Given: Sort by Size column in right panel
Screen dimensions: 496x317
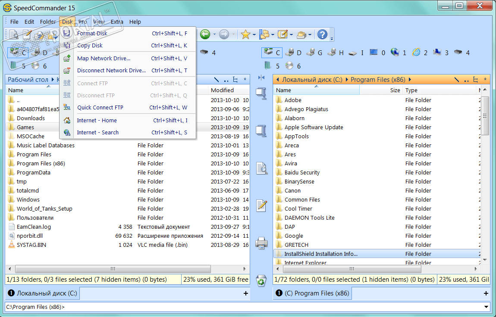Looking at the screenshot, I should click(x=381, y=90).
